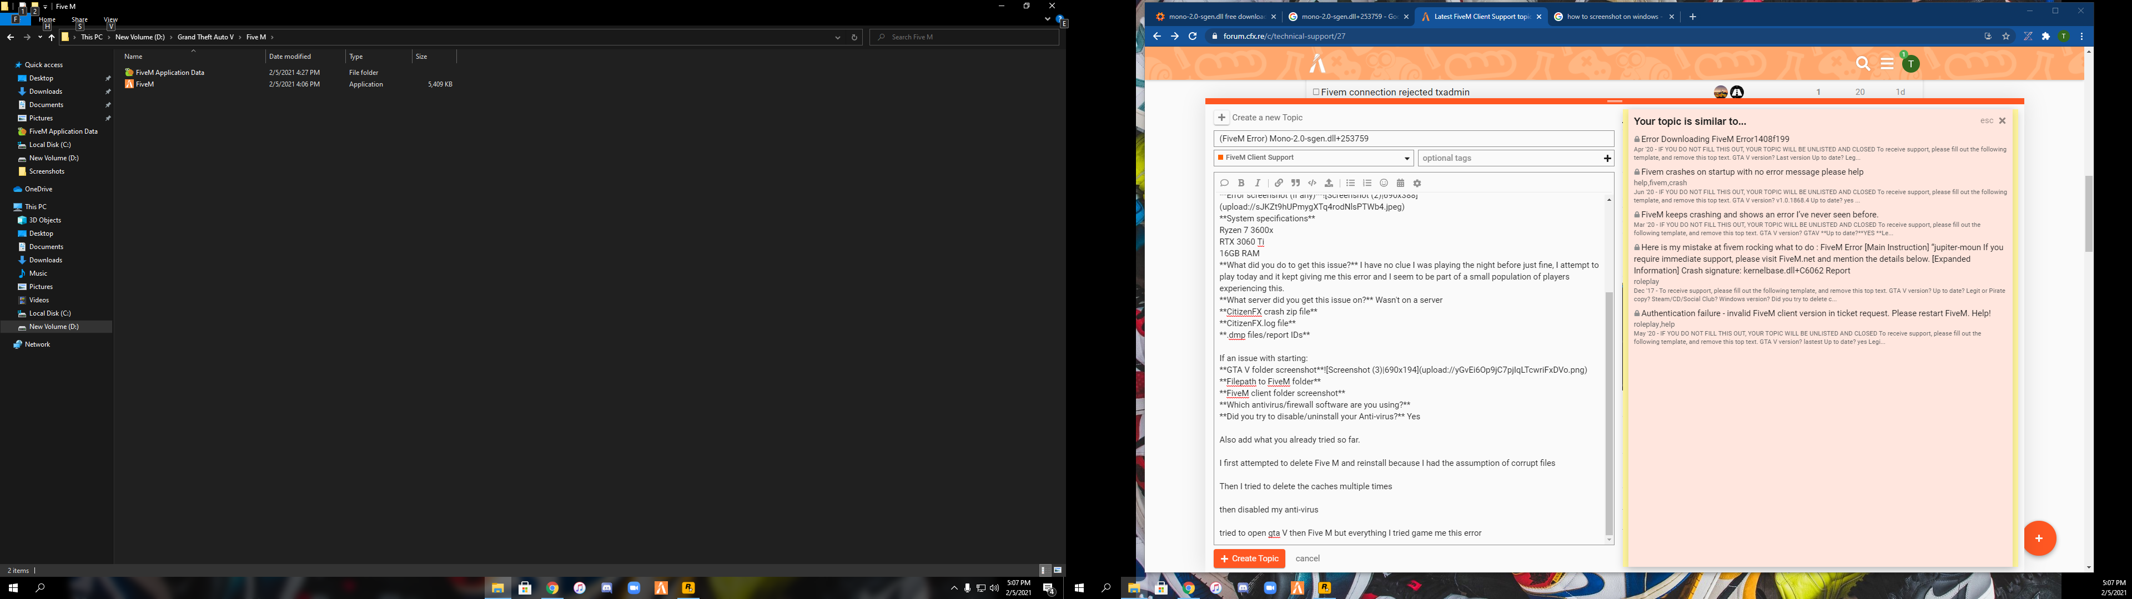Open the Home ribbon tab
This screenshot has height=599, width=2132.
(x=47, y=20)
